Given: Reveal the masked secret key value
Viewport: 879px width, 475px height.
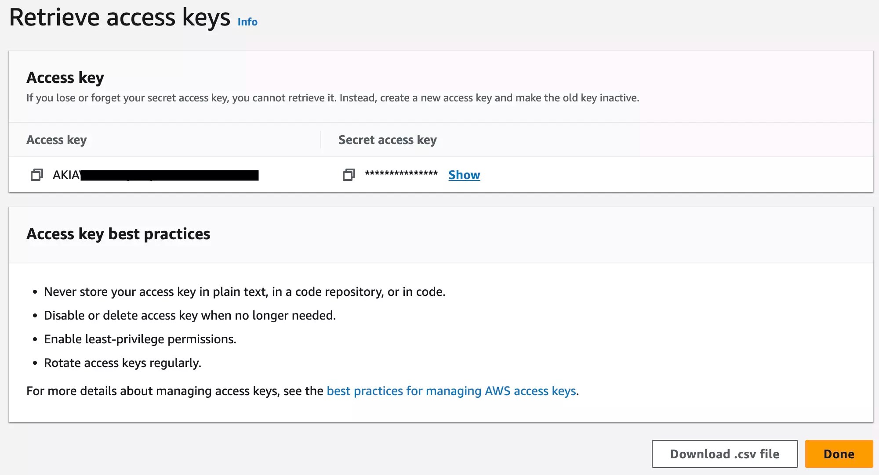Looking at the screenshot, I should tap(464, 175).
